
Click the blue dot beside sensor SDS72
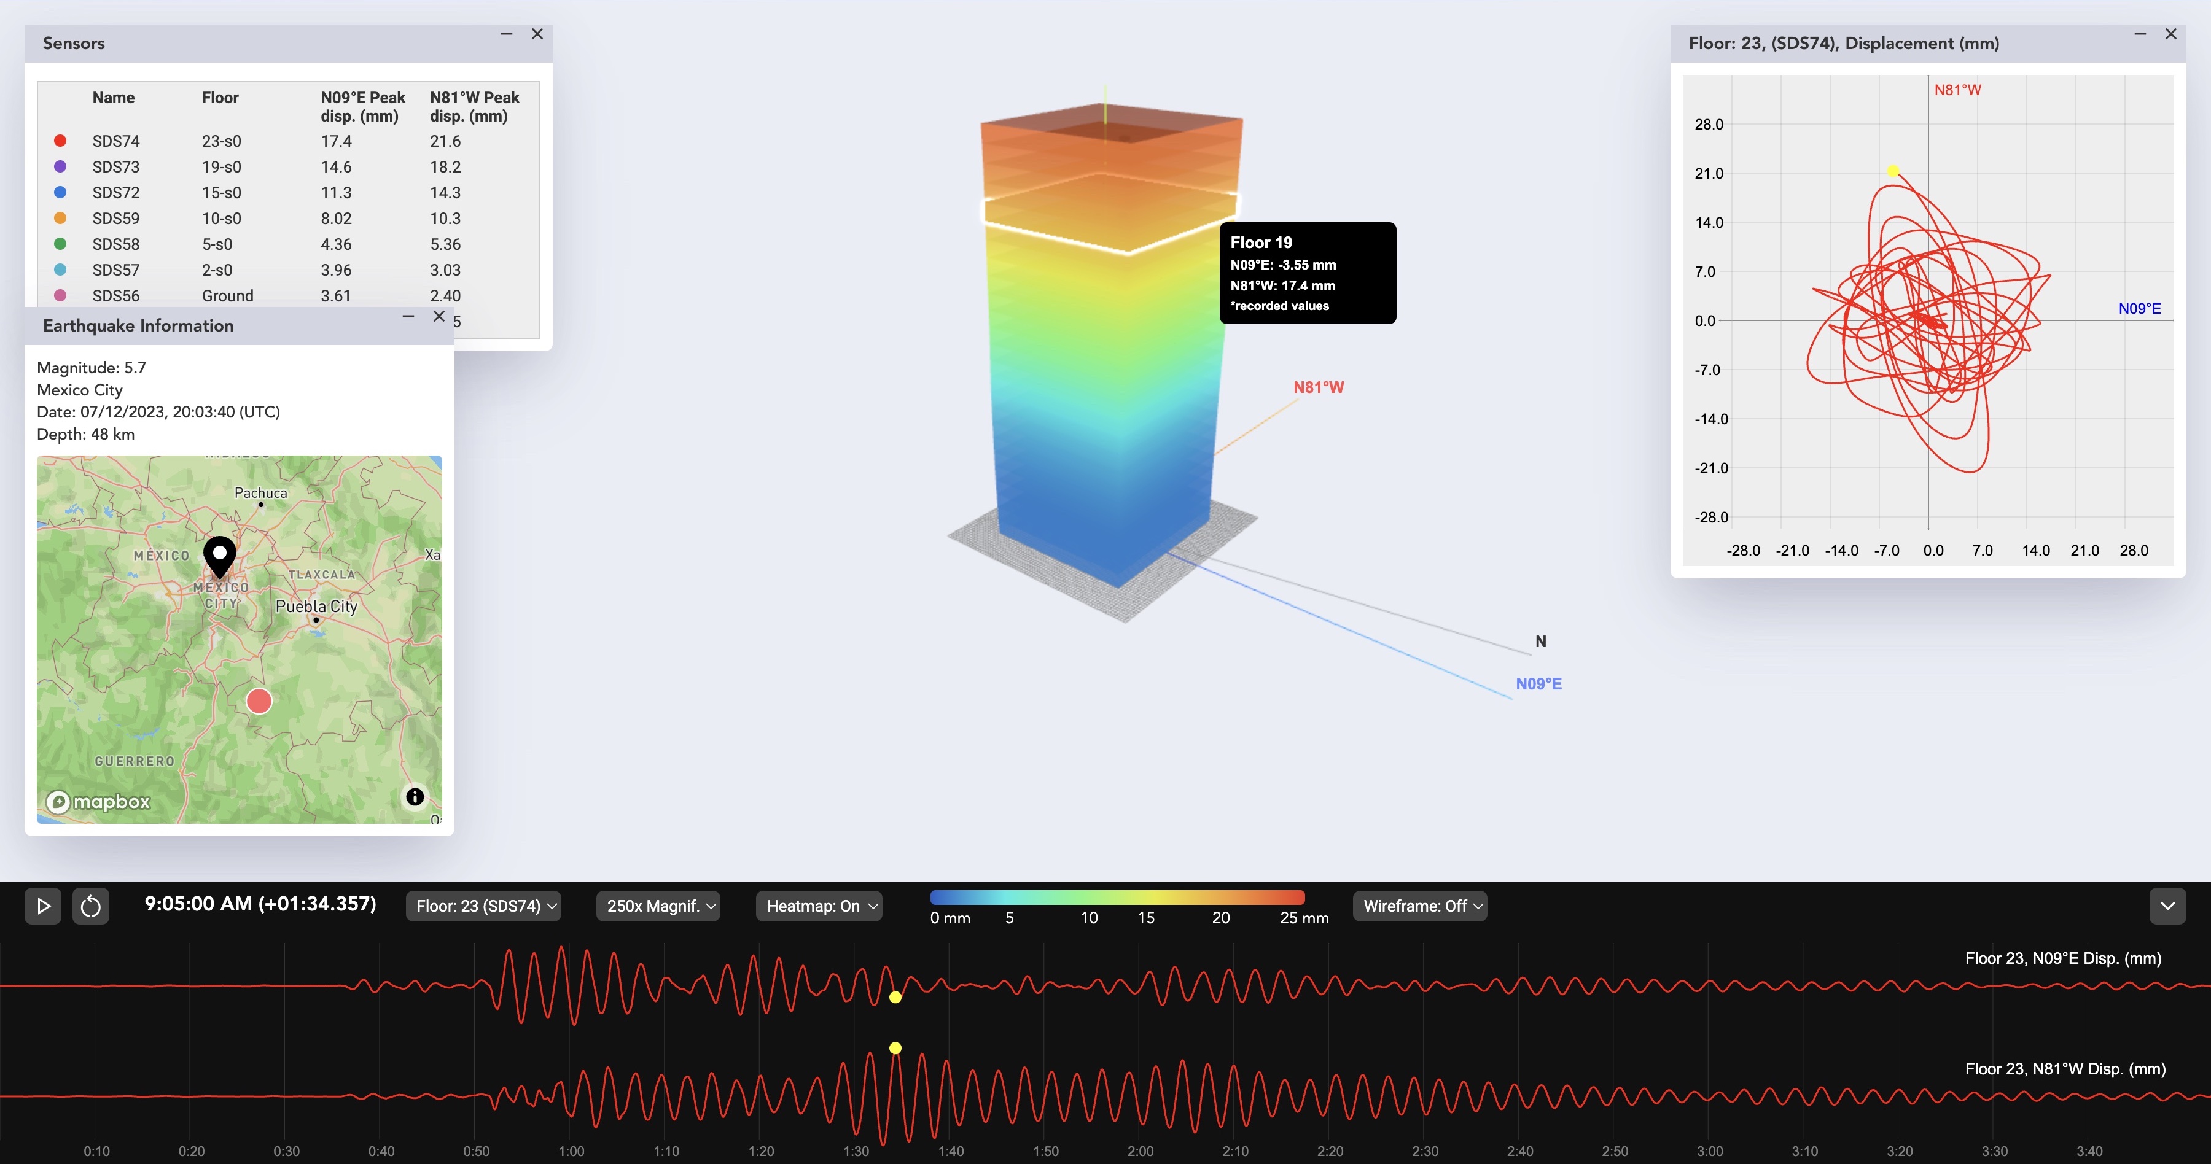pyautogui.click(x=60, y=192)
